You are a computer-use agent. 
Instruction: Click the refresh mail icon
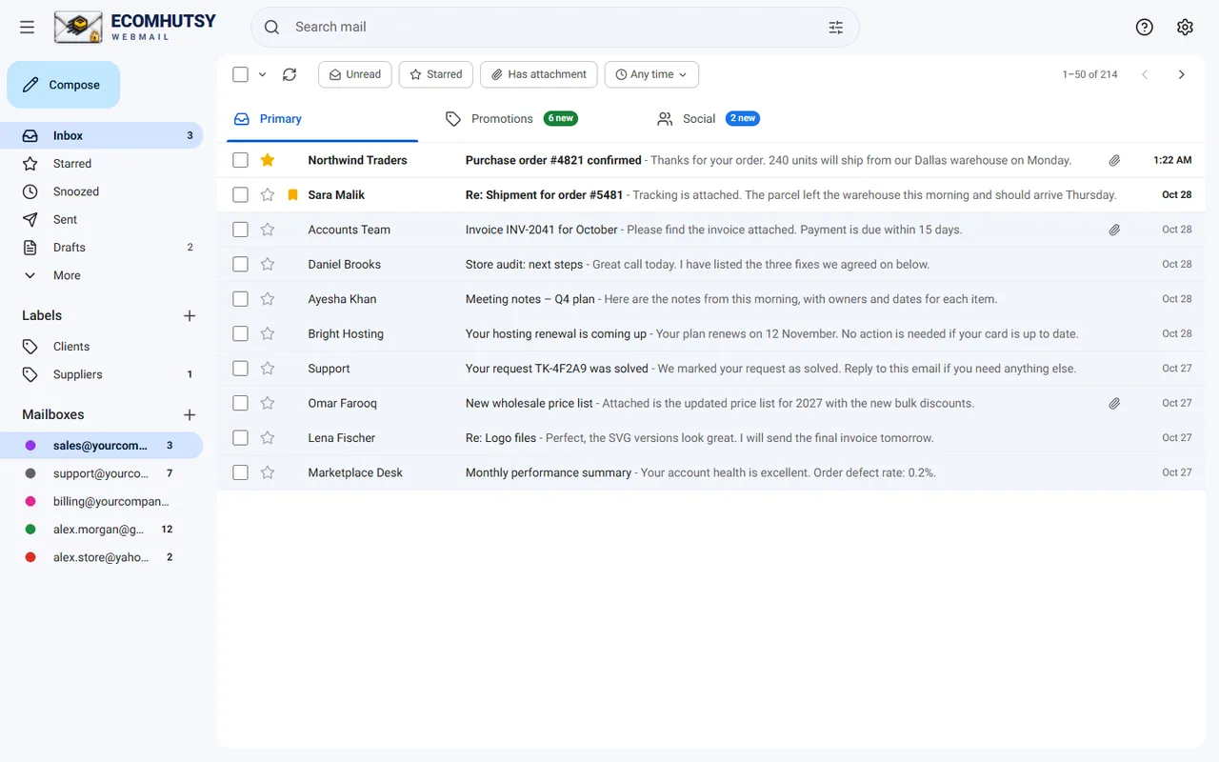[x=290, y=74]
